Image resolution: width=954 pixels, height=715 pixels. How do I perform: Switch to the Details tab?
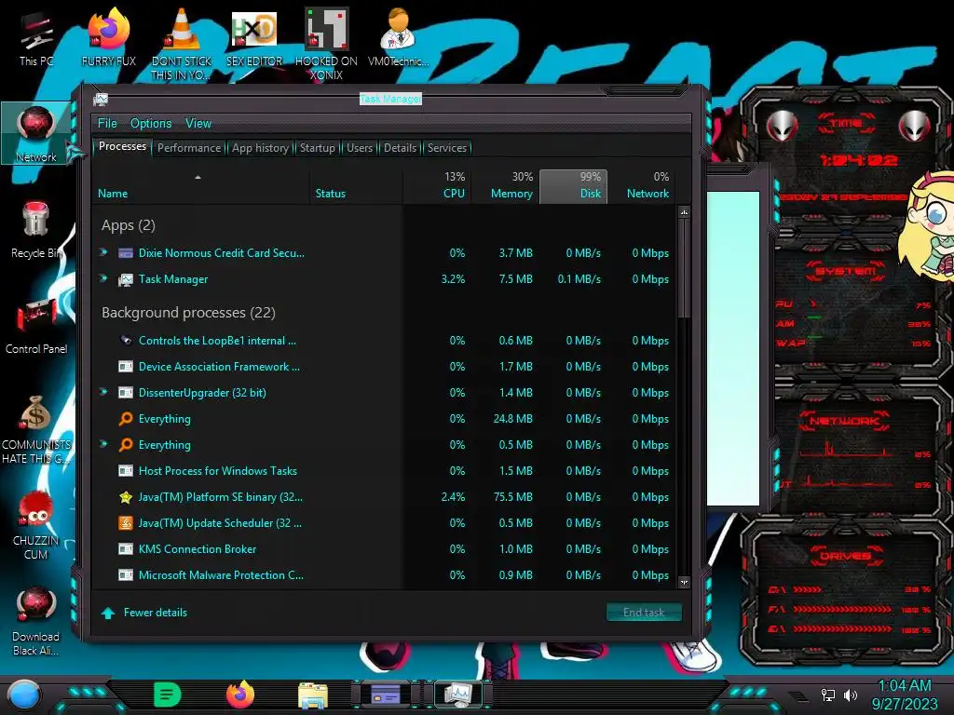[x=401, y=148]
